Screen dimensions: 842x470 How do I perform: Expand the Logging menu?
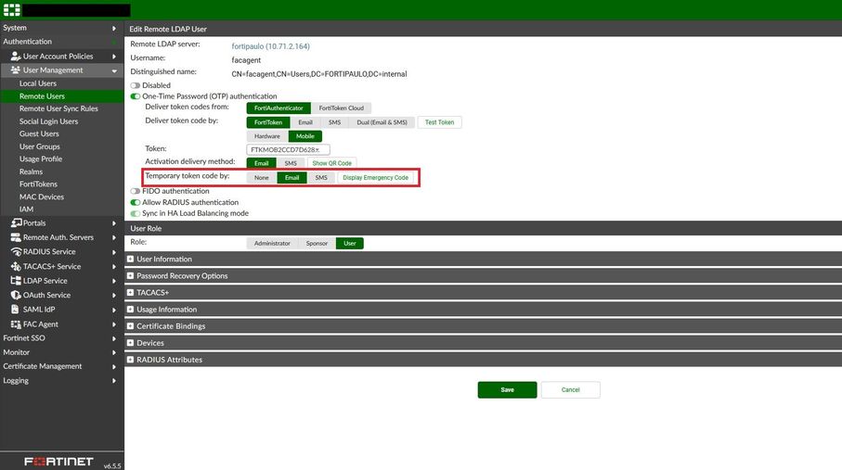tap(62, 380)
